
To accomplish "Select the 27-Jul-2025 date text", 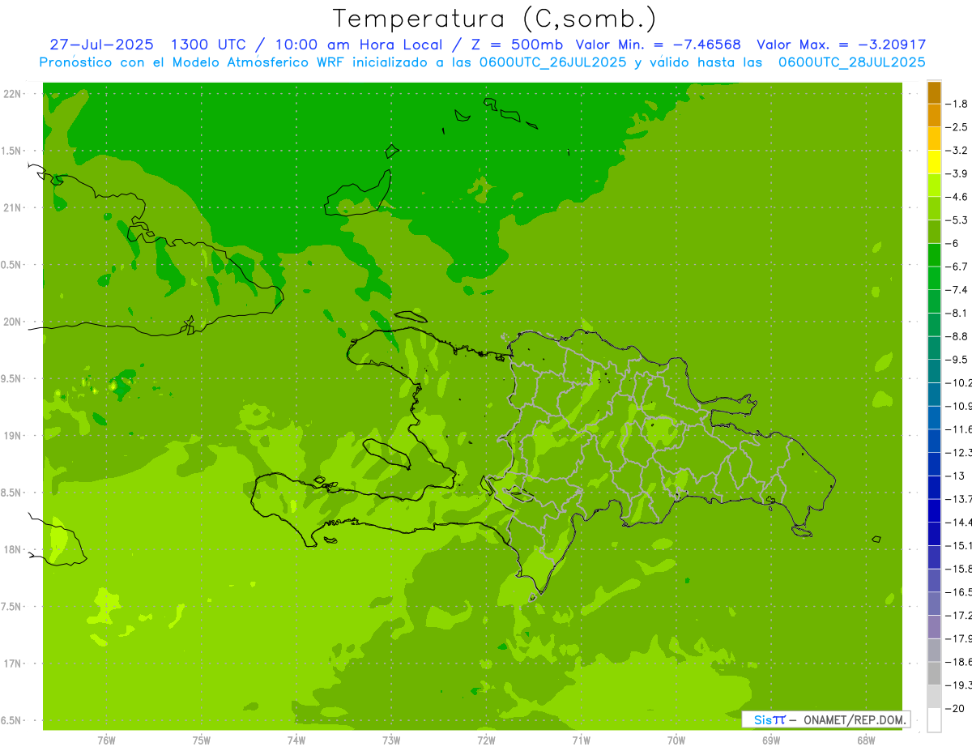I will (100, 45).
